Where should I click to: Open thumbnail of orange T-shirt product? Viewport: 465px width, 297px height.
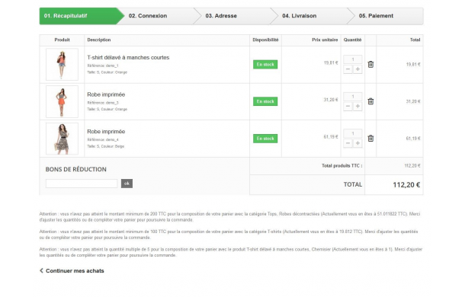(x=62, y=64)
